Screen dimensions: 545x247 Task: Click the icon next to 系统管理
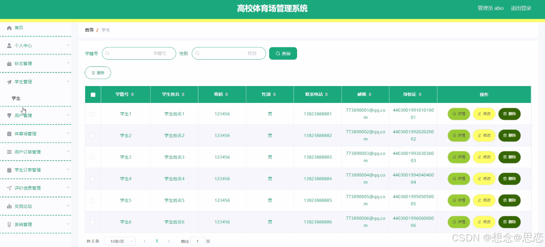tap(9, 224)
